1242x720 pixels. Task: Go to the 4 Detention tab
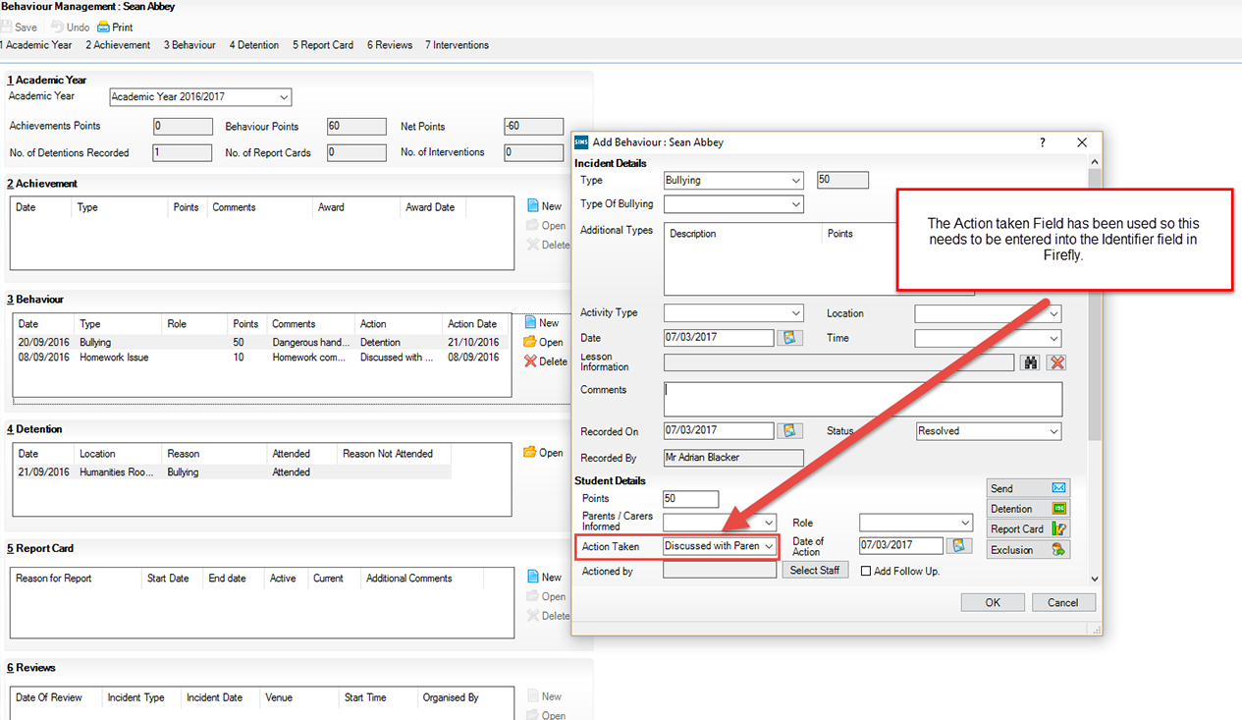254,45
